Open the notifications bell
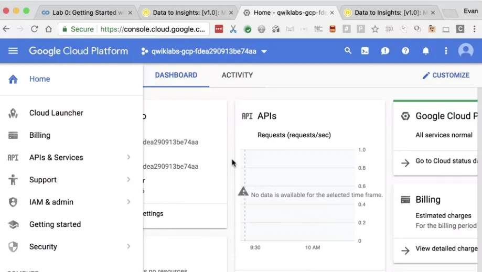The height and width of the screenshot is (272, 482). click(426, 51)
